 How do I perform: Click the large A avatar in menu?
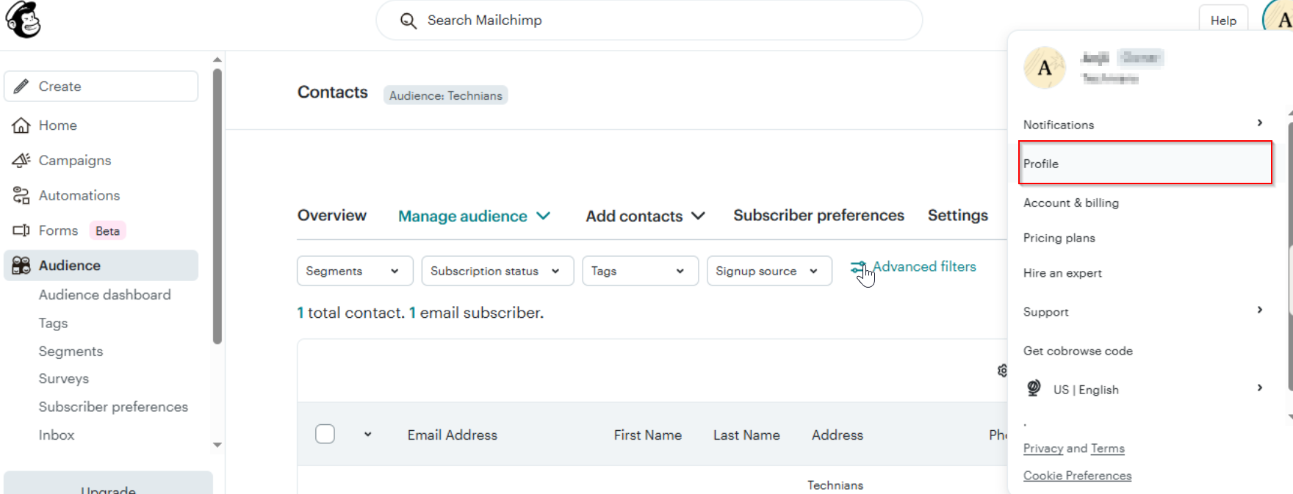pos(1045,68)
